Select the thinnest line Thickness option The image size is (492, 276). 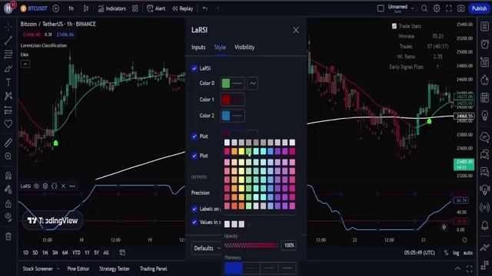pos(234,268)
